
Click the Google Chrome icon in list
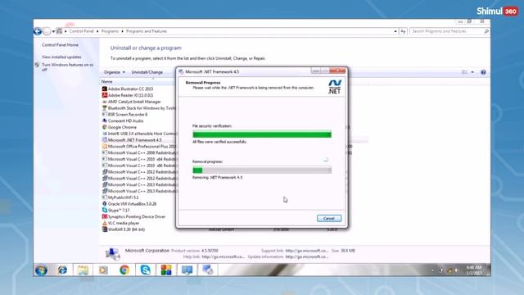104,127
